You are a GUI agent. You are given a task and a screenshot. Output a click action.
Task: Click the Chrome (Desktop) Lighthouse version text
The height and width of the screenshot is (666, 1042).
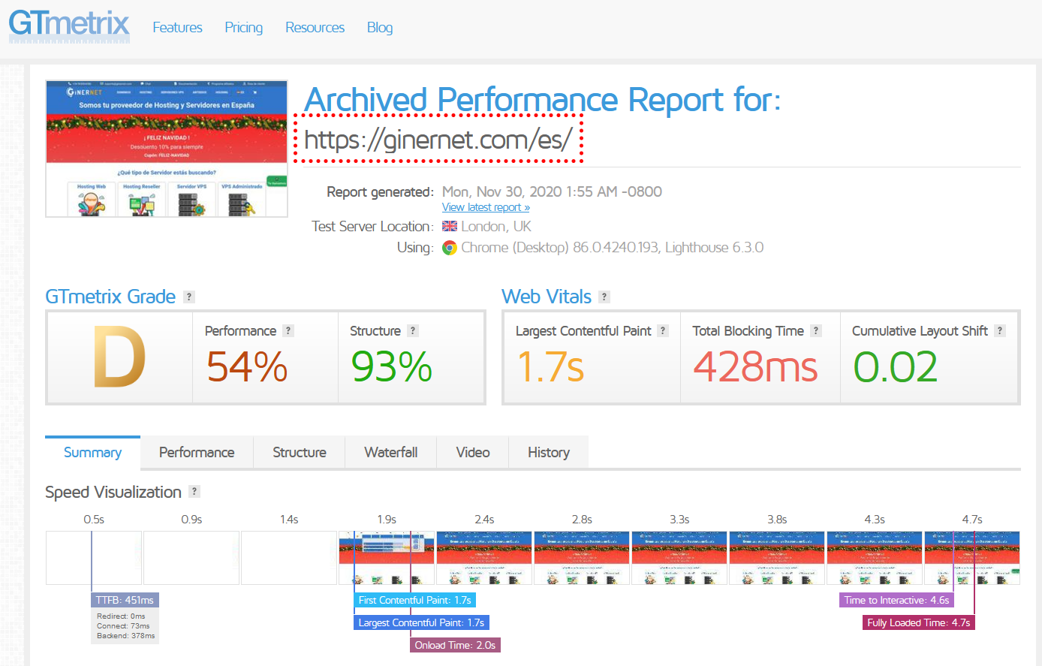click(612, 248)
